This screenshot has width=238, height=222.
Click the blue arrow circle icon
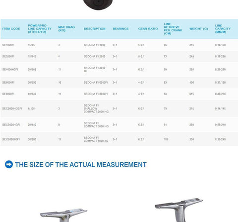coord(9,164)
